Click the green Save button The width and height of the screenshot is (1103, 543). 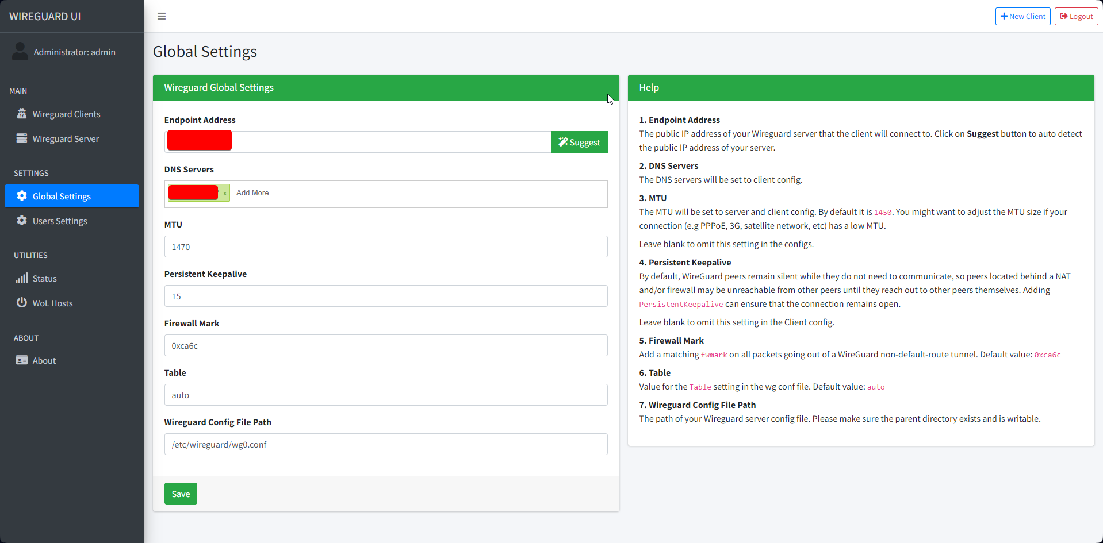pyautogui.click(x=181, y=494)
